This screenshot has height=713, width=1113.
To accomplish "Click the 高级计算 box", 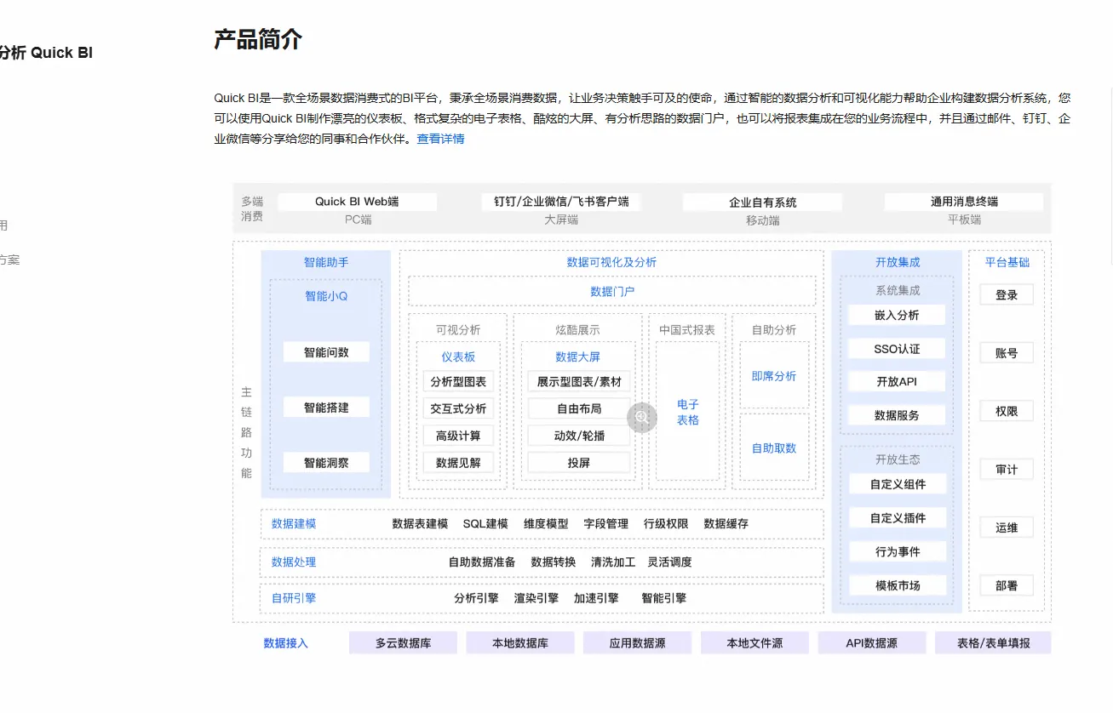I will tap(458, 436).
